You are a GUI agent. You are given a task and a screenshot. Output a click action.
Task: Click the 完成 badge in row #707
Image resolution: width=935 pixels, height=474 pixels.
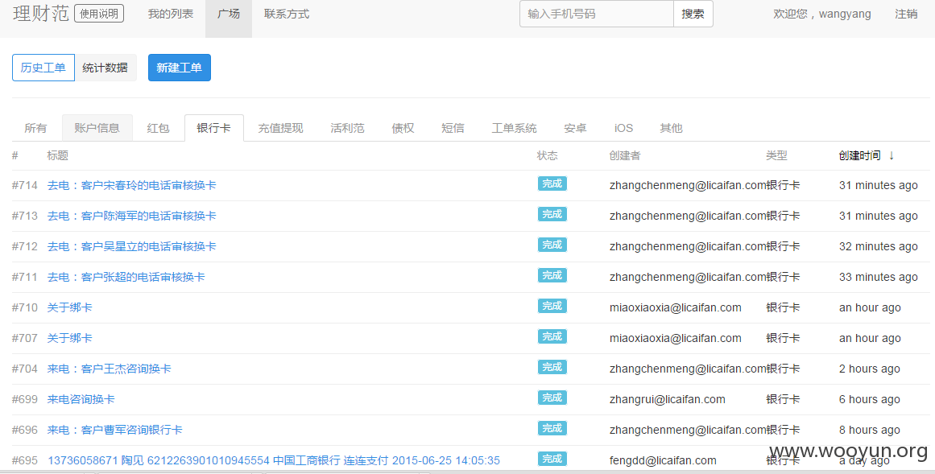coord(552,336)
